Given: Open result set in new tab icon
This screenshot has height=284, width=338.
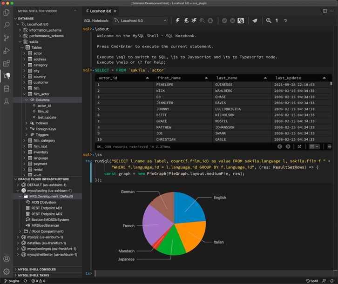Looking at the screenshot, I should coord(299,146).
